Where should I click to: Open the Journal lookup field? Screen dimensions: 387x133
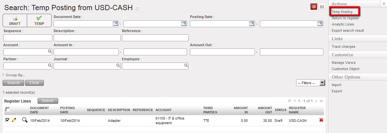click(x=87, y=66)
